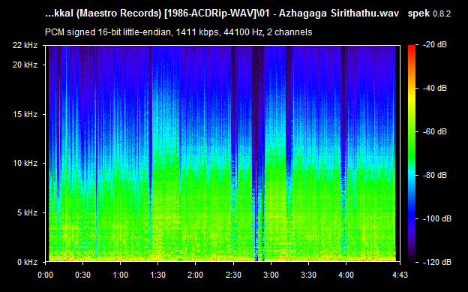Click the 10 kHz frequency label

click(25, 163)
